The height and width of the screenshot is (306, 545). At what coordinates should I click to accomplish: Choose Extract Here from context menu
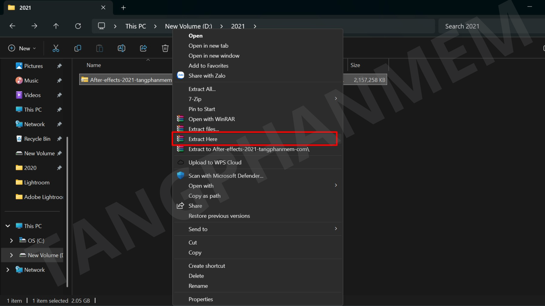(203, 139)
